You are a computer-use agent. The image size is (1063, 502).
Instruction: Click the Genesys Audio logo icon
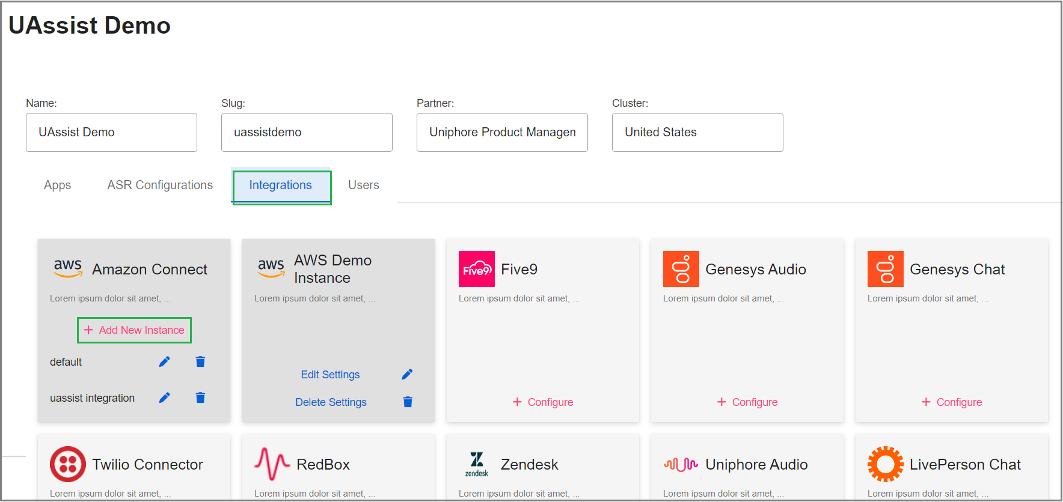pyautogui.click(x=681, y=269)
